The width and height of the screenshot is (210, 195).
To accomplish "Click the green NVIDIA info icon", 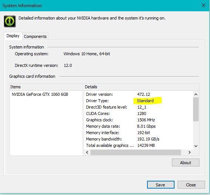I will pos(10,21).
